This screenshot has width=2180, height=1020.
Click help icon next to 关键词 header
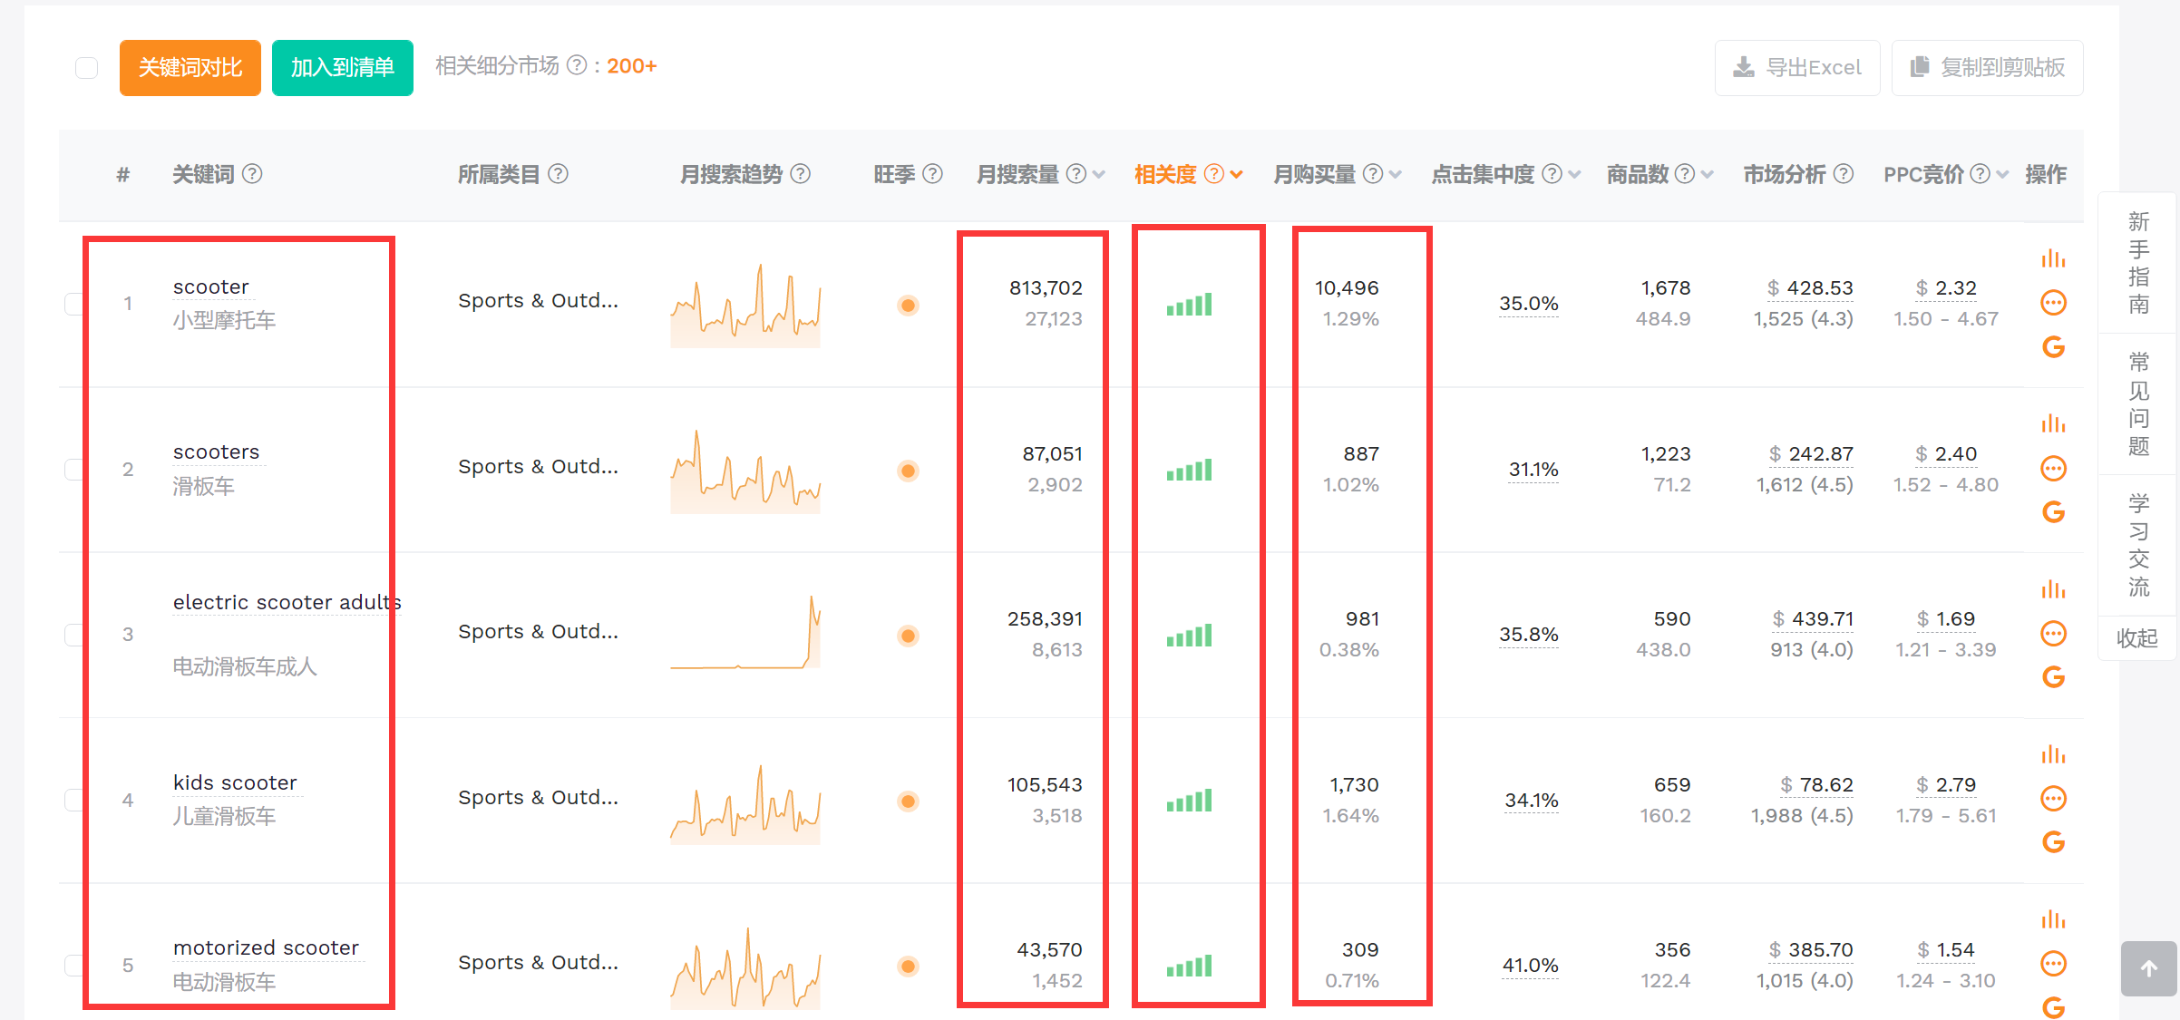coord(253,173)
